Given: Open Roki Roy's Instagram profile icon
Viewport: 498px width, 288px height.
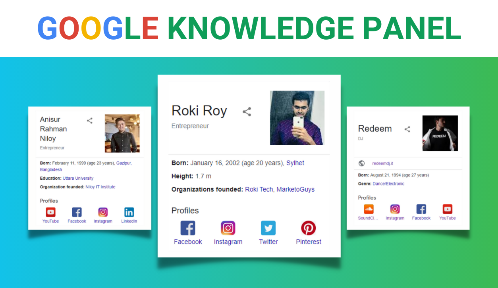Looking at the screenshot, I should (x=228, y=227).
